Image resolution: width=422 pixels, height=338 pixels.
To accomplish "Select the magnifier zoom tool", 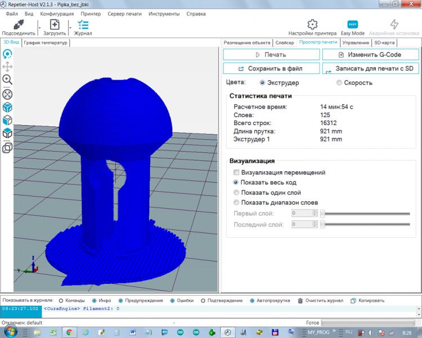I will [x=8, y=79].
